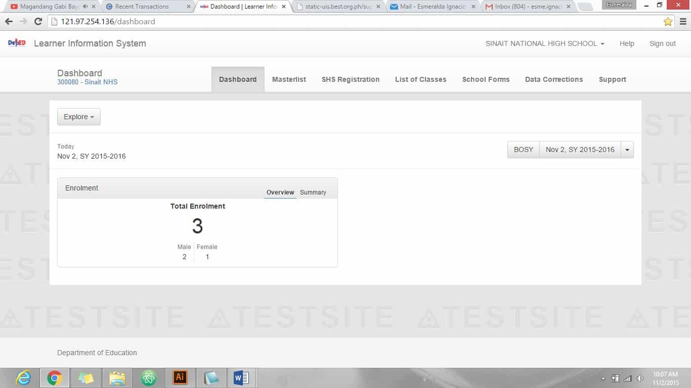Open Adobe Illustrator from the taskbar
Viewport: 691px width, 388px height.
[180, 377]
